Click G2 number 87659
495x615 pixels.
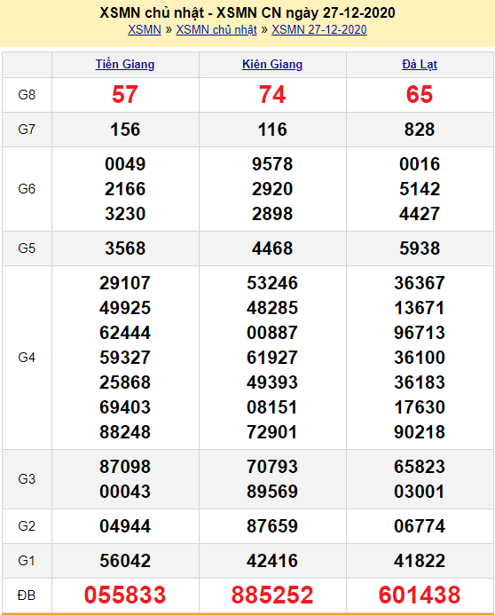(272, 526)
